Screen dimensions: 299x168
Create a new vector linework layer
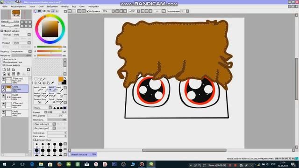pyautogui.click(x=9, y=70)
